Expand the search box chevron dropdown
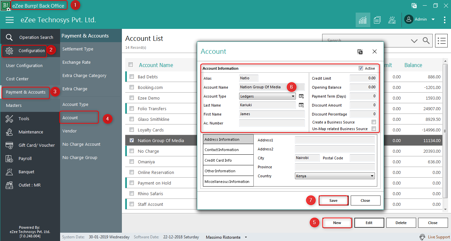 414,41
